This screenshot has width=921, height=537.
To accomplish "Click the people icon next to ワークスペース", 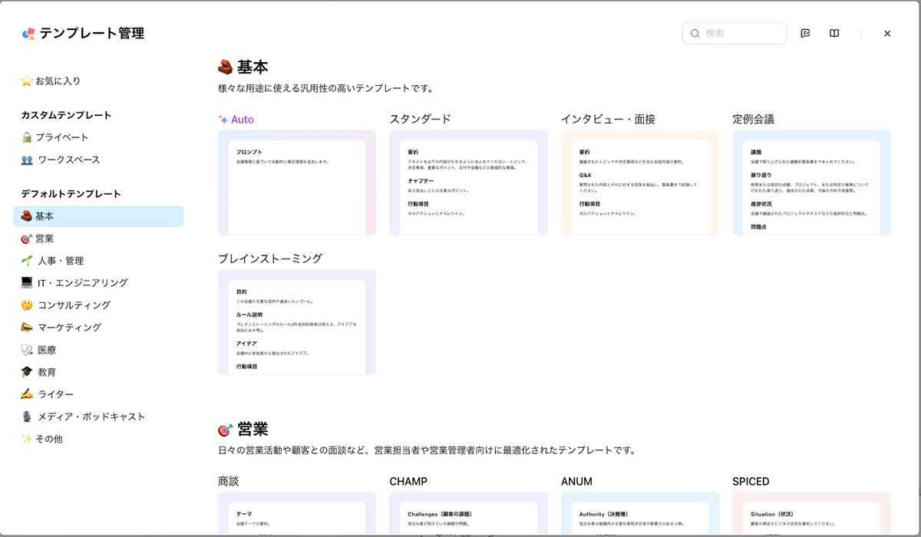I will [x=27, y=160].
